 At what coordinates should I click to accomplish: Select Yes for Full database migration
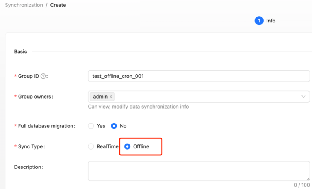tap(91, 126)
